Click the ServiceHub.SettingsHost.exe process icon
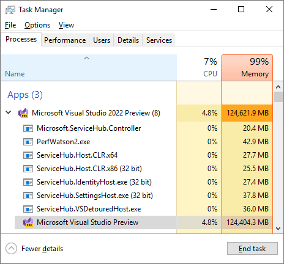Viewport: 284px width, 264px height. 28,196
